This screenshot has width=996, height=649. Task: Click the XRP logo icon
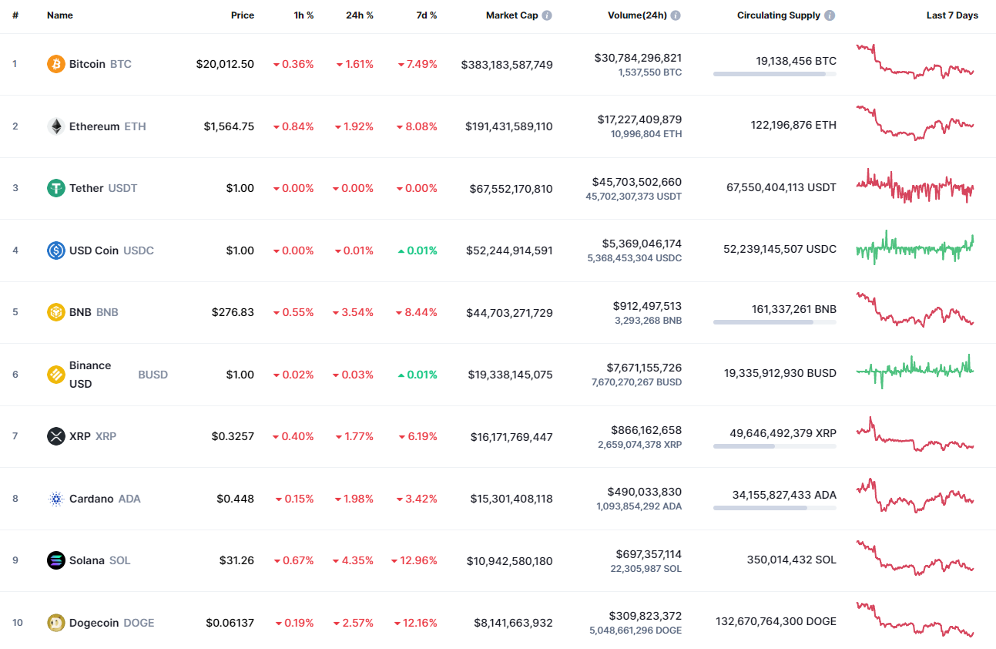pyautogui.click(x=55, y=436)
